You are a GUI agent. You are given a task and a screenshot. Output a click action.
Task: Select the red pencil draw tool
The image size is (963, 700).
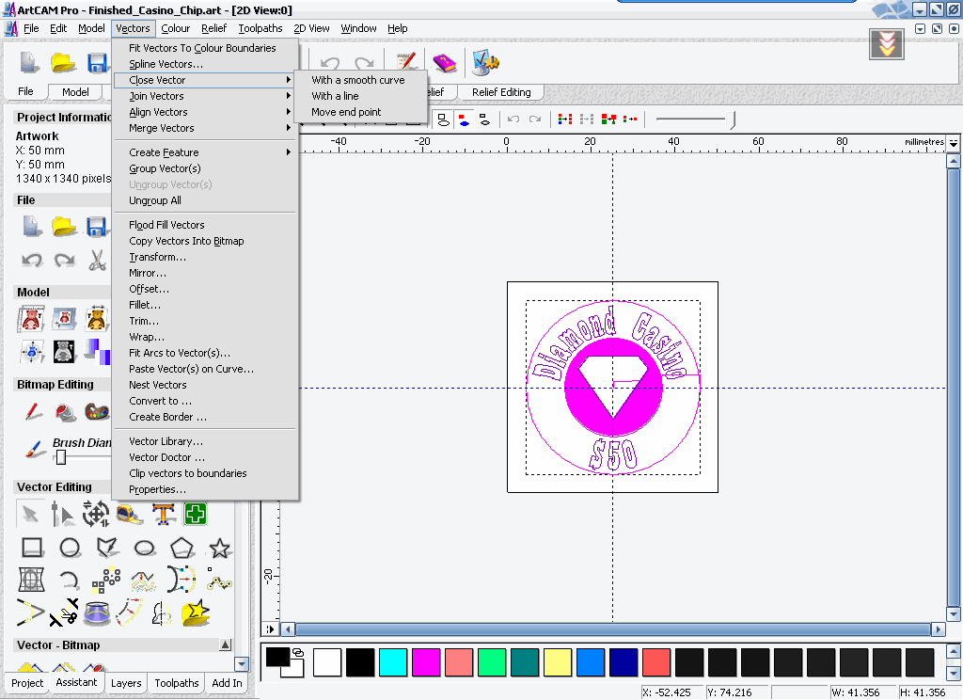click(x=33, y=411)
